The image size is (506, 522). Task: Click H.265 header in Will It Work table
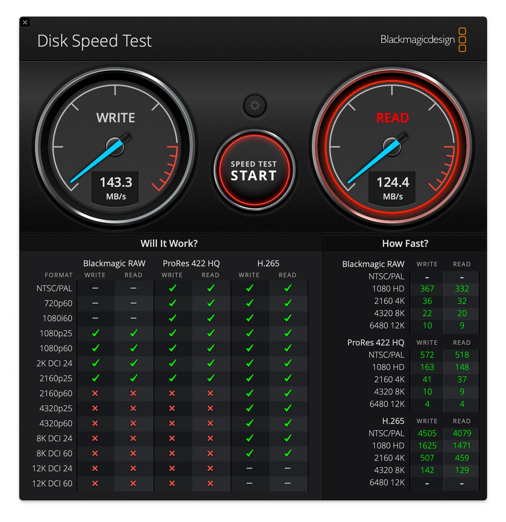268,264
